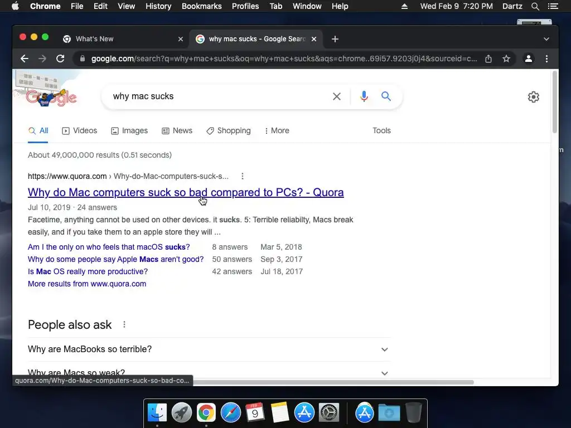This screenshot has width=571, height=428.
Task: Click the Dartz user name in menu bar
Action: pyautogui.click(x=512, y=6)
